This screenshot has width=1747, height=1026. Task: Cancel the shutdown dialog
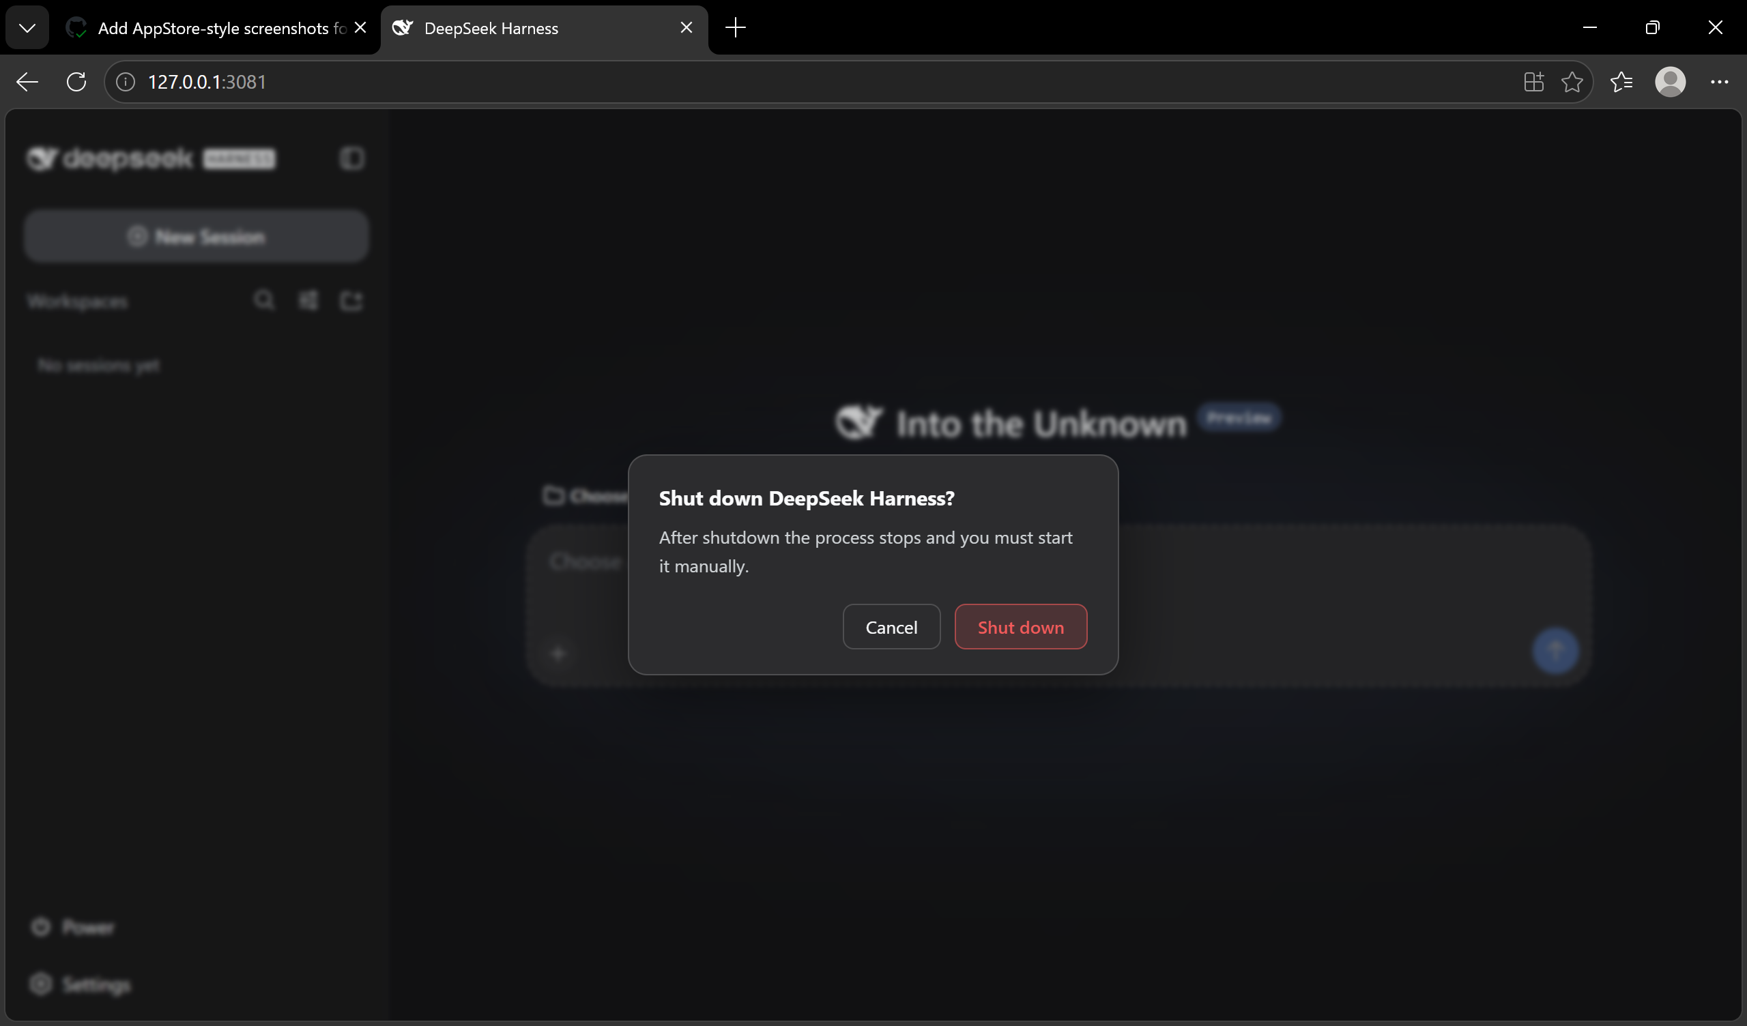coord(891,627)
